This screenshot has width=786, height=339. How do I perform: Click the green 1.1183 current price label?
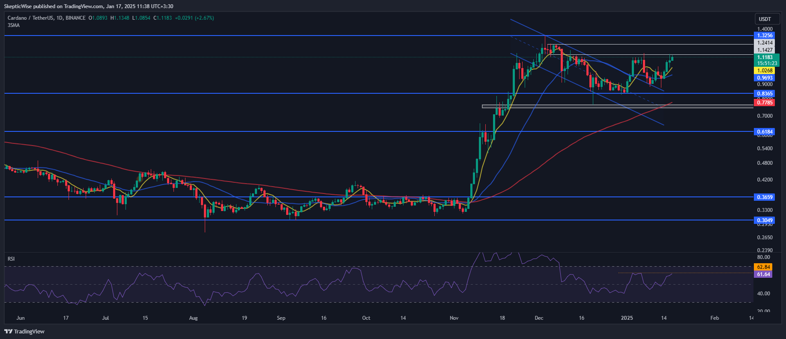(766, 57)
